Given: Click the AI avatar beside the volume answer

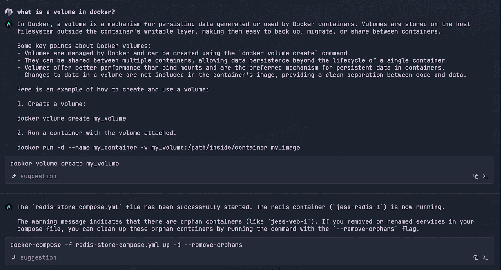Looking at the screenshot, I should coord(9,24).
